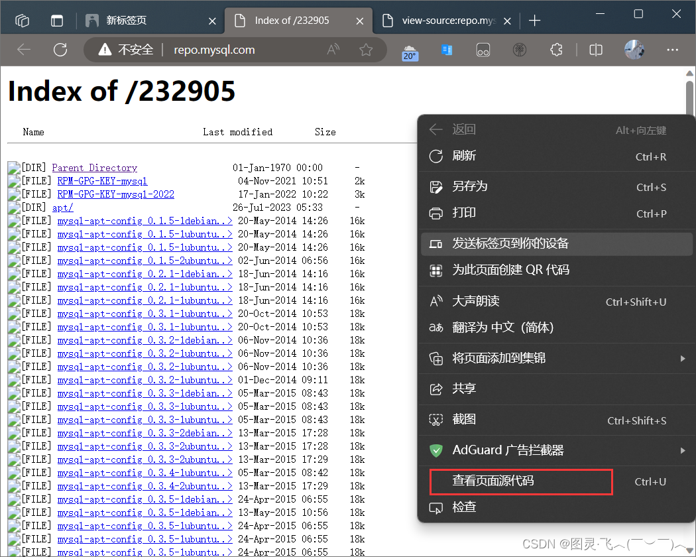The image size is (696, 557).
Task: Reload the page with the refresh icon
Action: click(x=60, y=50)
